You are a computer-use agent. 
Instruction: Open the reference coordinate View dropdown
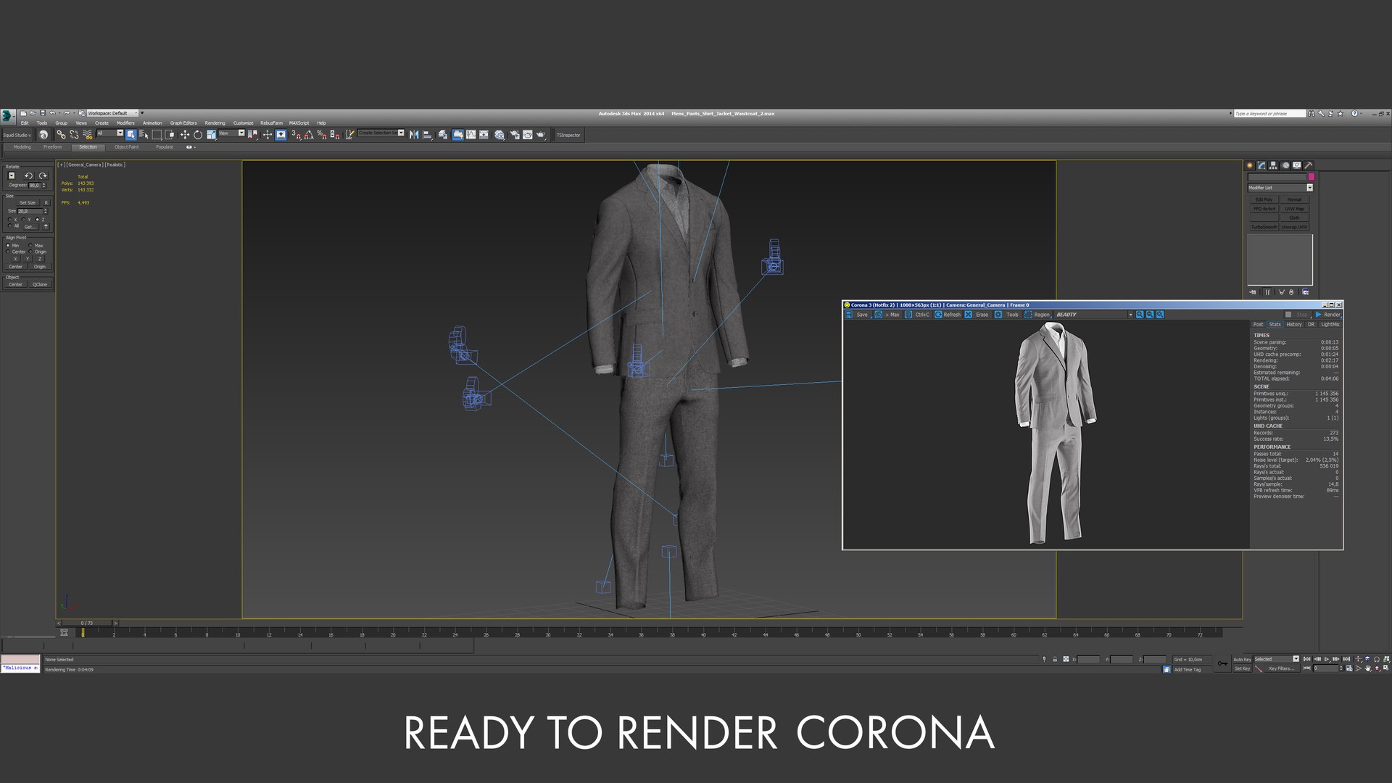[x=231, y=133]
